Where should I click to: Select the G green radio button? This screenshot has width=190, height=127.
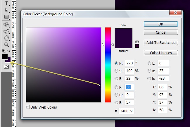click(x=117, y=95)
